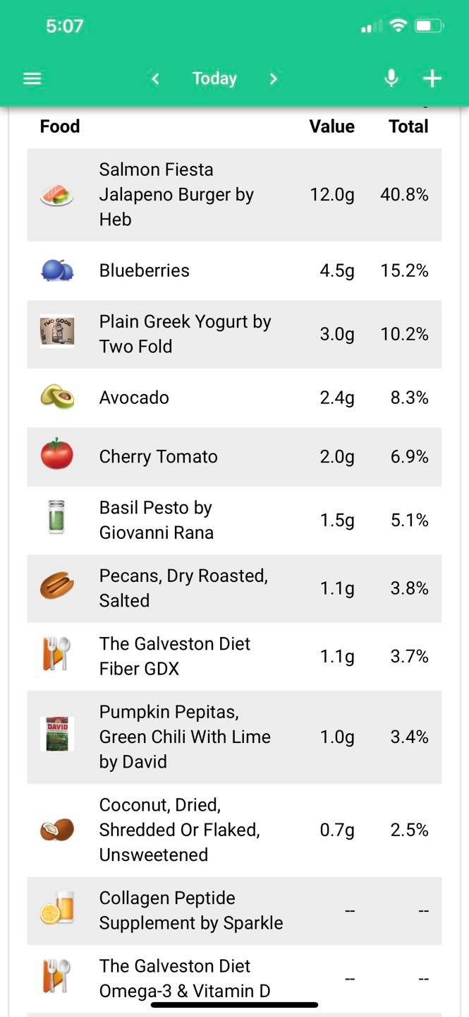Tap the plus add food icon
Image resolution: width=469 pixels, height=1017 pixels.
[x=432, y=78]
